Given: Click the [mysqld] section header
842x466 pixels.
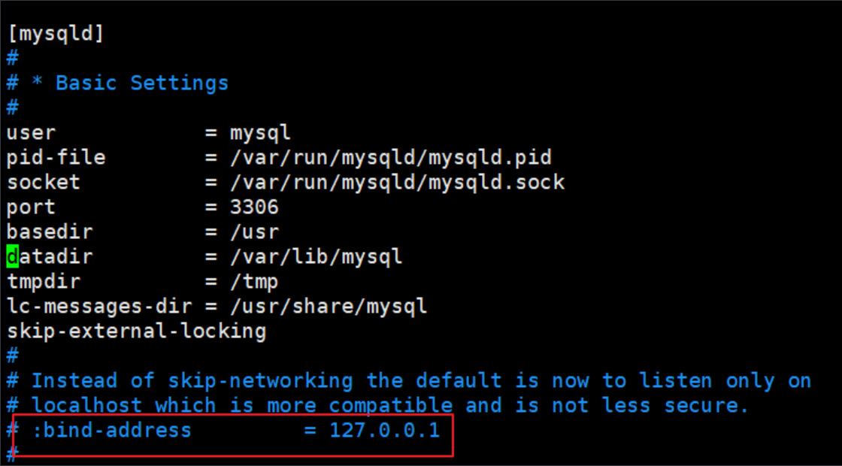Looking at the screenshot, I should (56, 35).
